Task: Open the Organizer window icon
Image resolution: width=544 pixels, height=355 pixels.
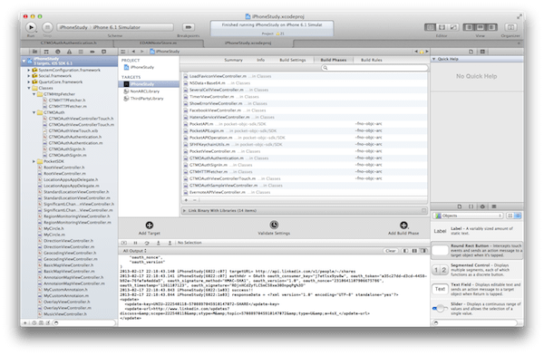Action: pos(510,27)
